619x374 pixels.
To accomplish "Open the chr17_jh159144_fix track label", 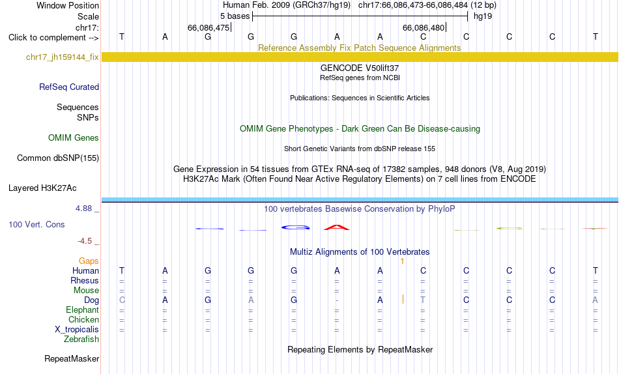I will (63, 57).
